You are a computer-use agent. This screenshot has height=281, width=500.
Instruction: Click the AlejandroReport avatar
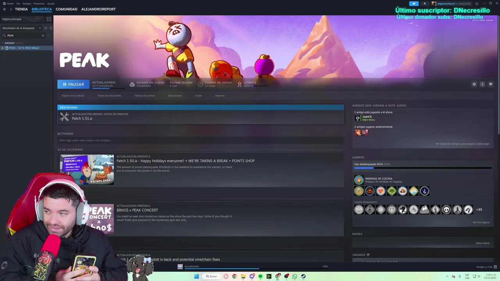[434, 4]
